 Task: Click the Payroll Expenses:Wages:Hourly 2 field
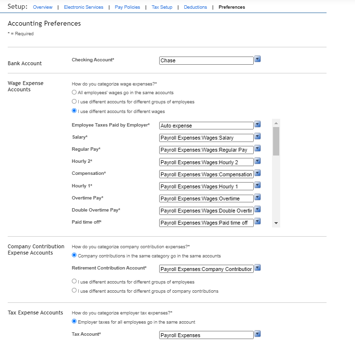pyautogui.click(x=206, y=162)
